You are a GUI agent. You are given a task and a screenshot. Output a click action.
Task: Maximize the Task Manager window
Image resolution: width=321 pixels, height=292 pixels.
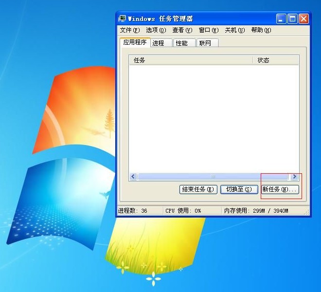tap(292, 19)
